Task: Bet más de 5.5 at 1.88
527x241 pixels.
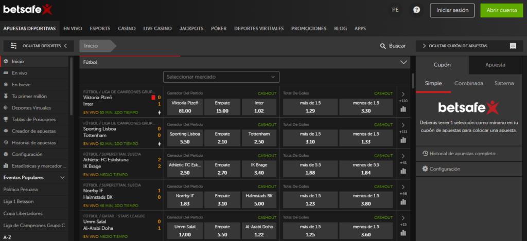Action: (x=310, y=169)
